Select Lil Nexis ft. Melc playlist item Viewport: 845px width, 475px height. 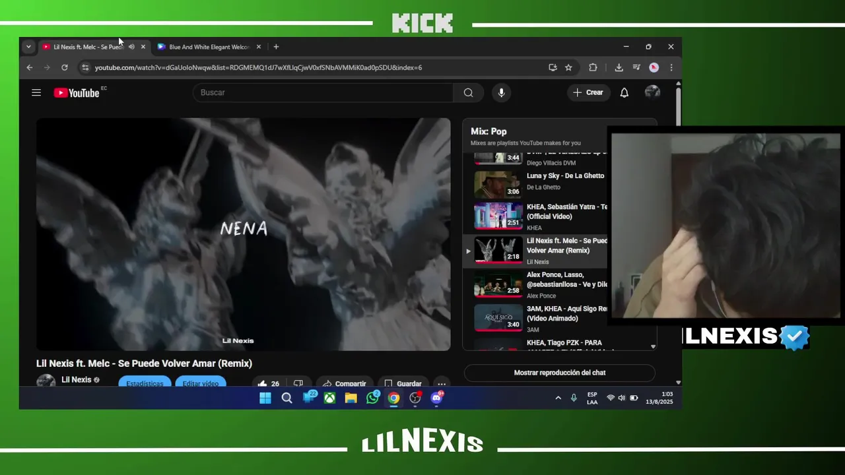point(535,251)
